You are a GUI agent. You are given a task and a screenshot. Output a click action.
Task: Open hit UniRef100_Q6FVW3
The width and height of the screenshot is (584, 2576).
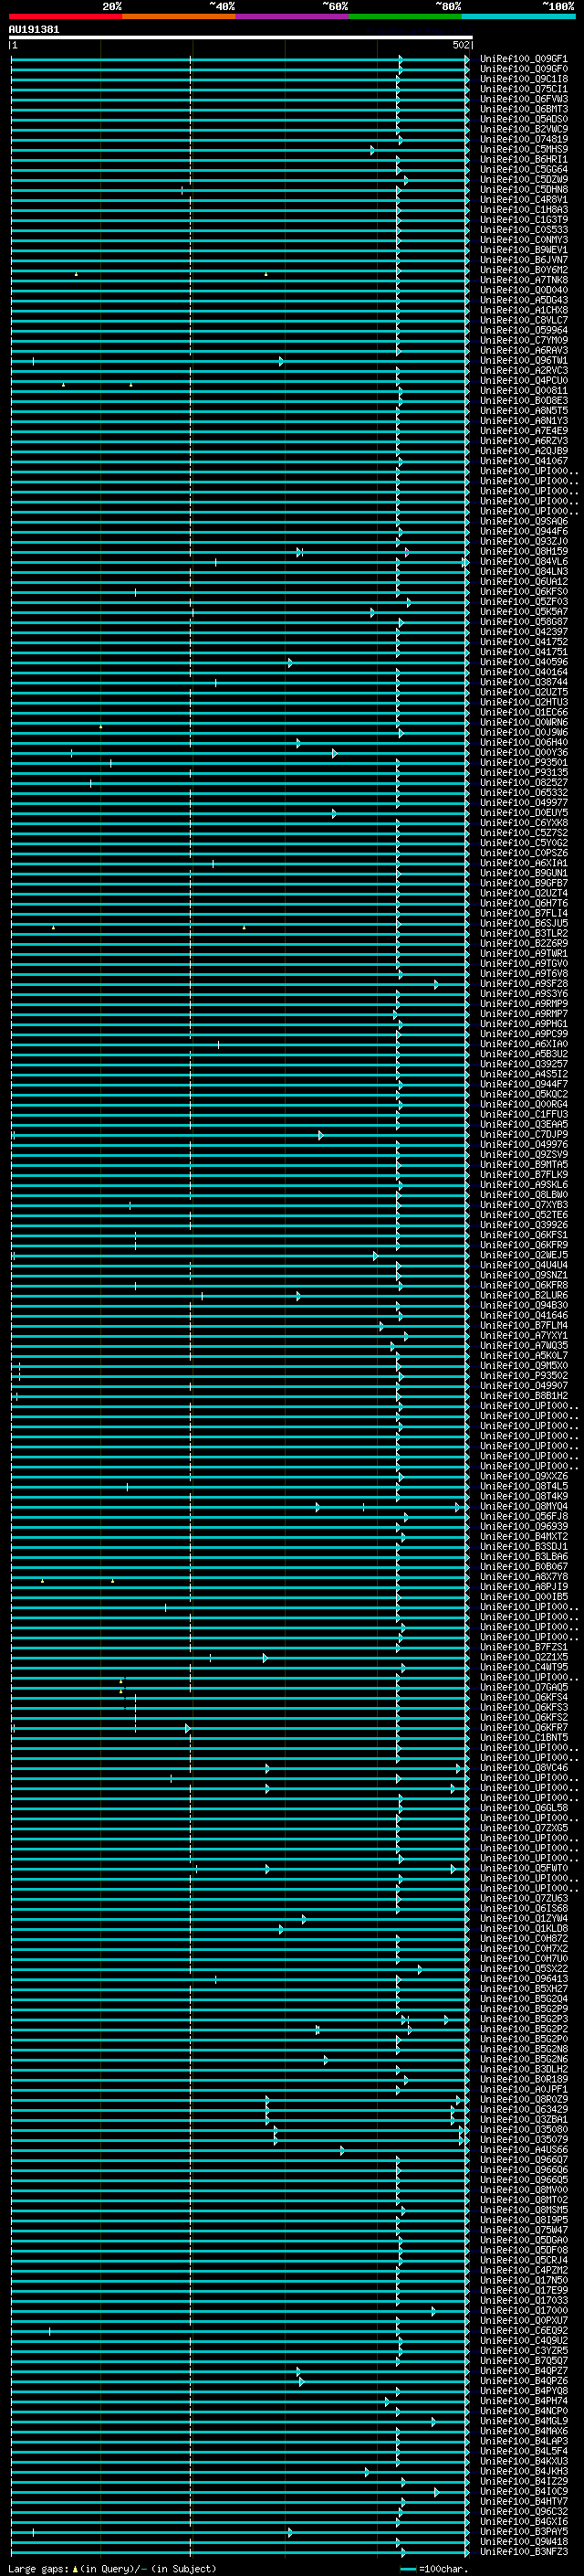pyautogui.click(x=524, y=99)
